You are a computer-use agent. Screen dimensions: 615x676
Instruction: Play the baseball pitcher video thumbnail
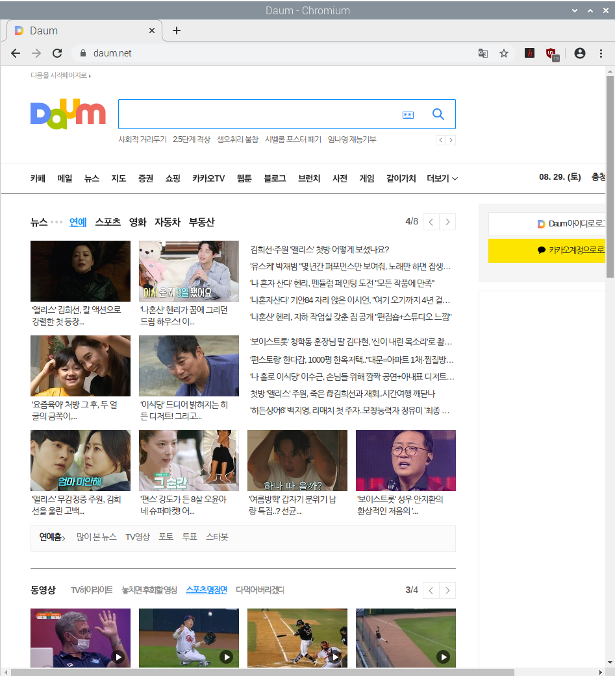click(x=188, y=638)
